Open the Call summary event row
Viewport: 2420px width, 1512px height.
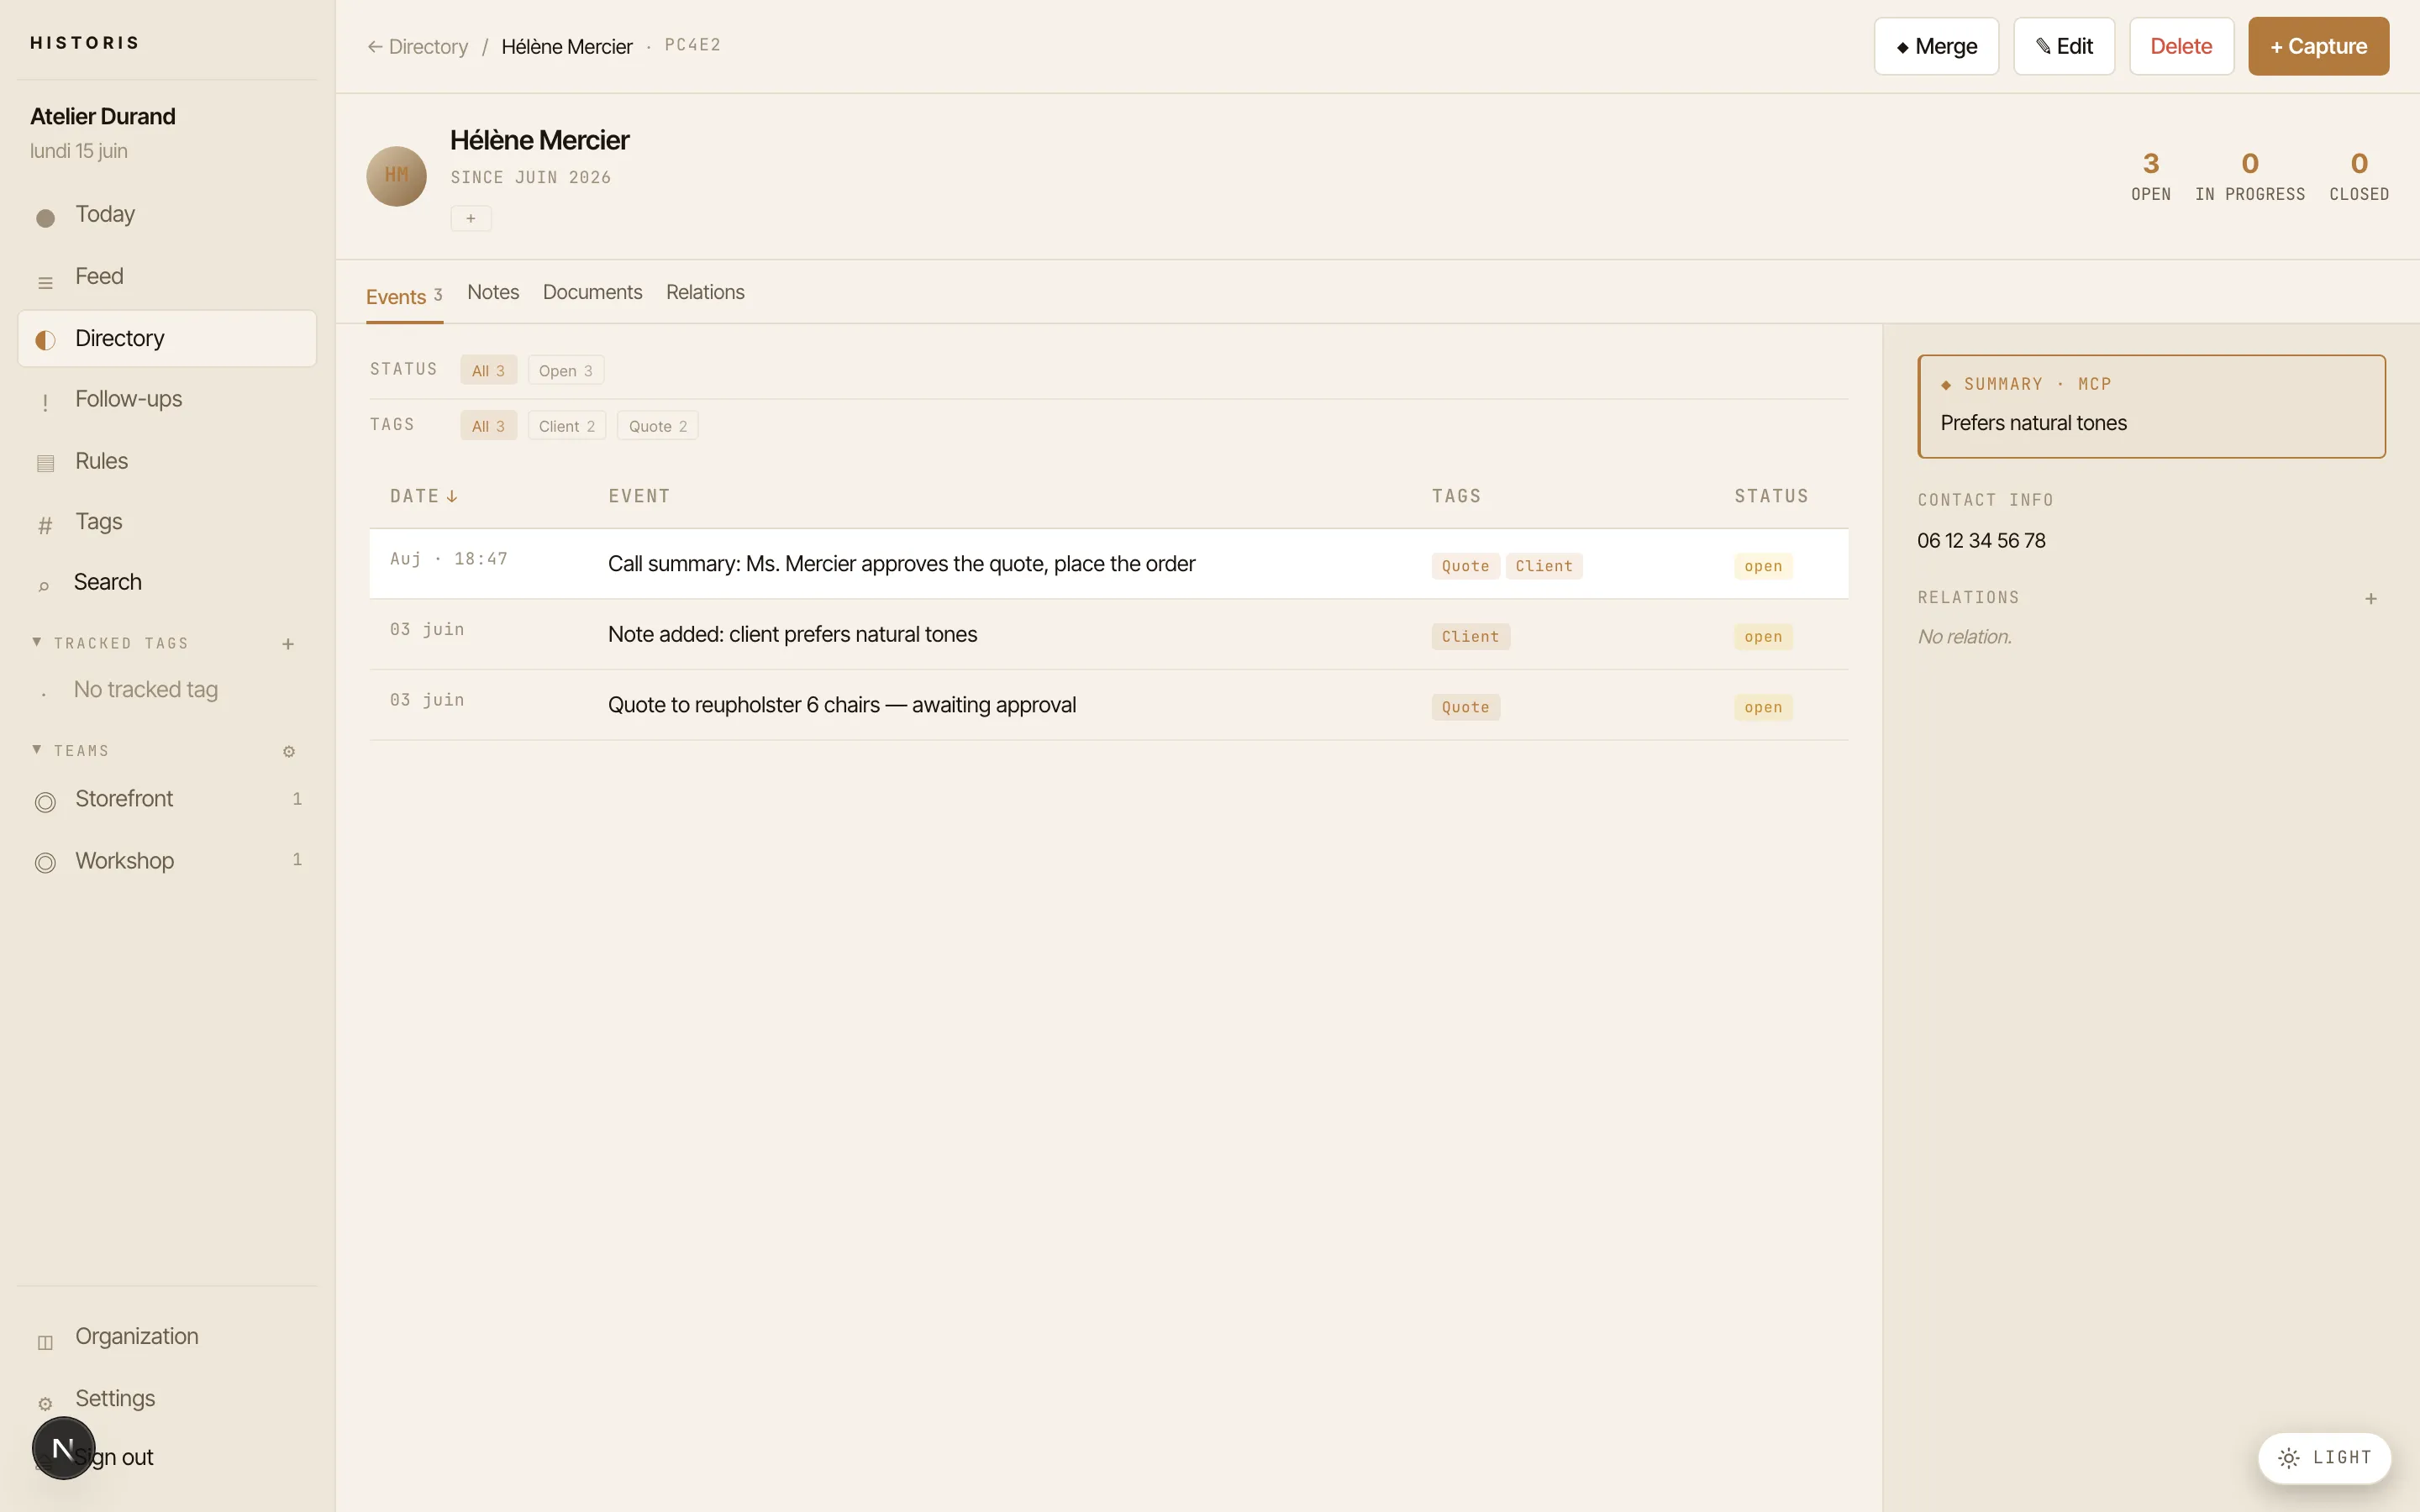(1108, 564)
